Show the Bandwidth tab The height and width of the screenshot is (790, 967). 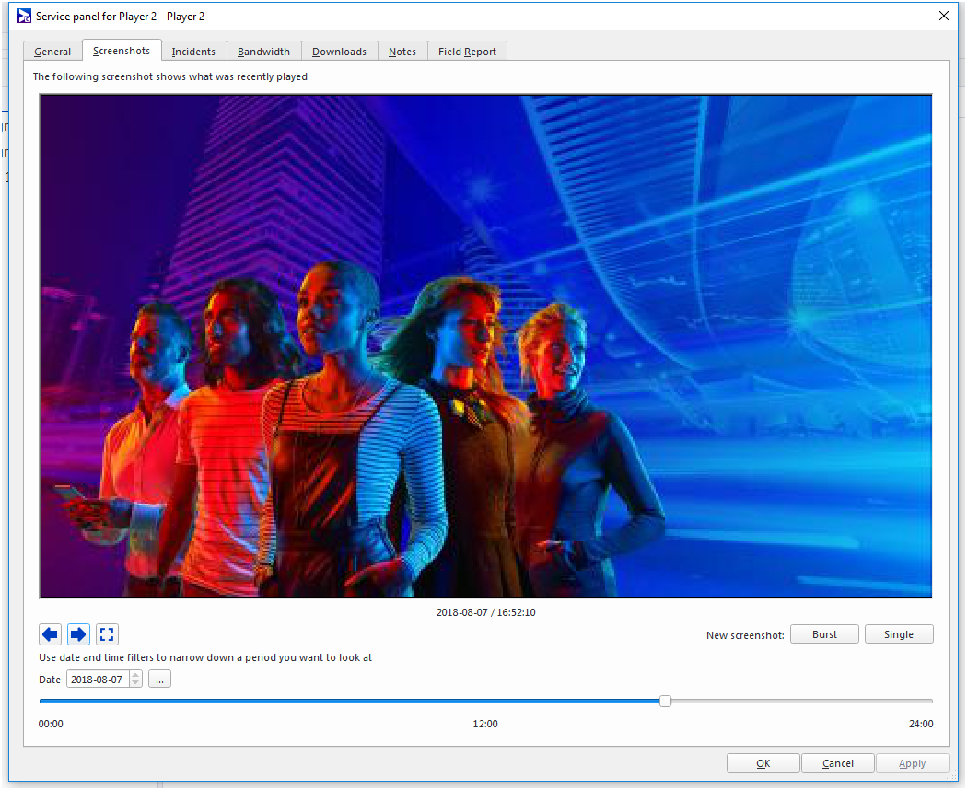pyautogui.click(x=263, y=52)
